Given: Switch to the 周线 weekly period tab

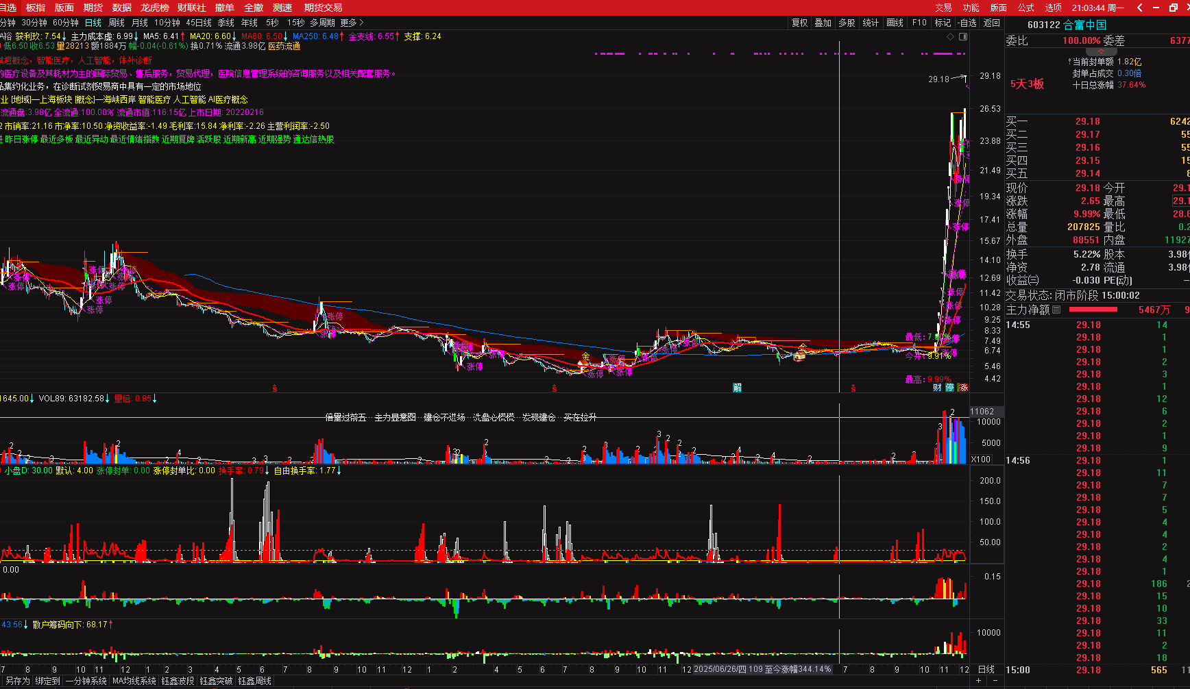Looking at the screenshot, I should [117, 23].
